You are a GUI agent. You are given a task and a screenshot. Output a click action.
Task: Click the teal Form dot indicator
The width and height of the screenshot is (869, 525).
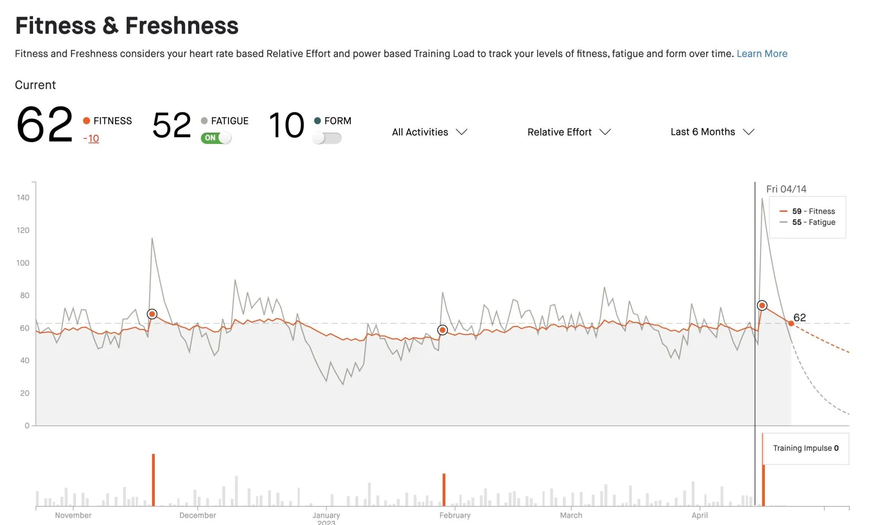pyautogui.click(x=317, y=121)
